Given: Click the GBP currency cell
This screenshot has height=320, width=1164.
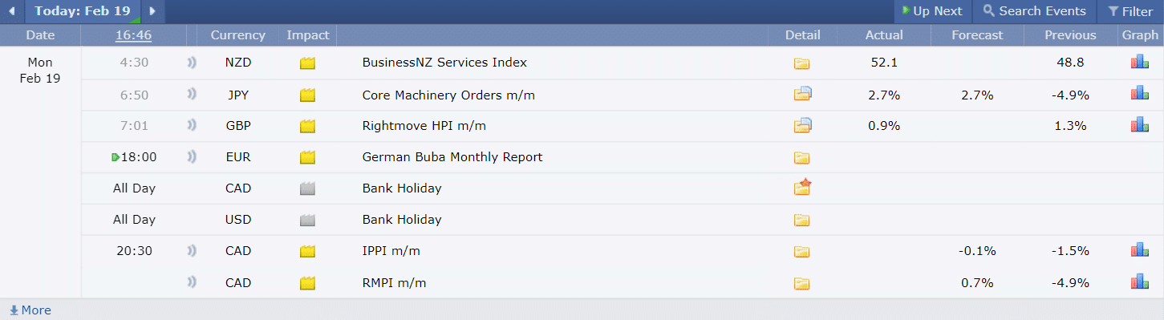Looking at the screenshot, I should point(237,126).
